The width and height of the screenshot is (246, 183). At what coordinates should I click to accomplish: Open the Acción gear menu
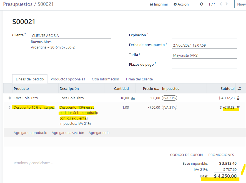(181, 4)
